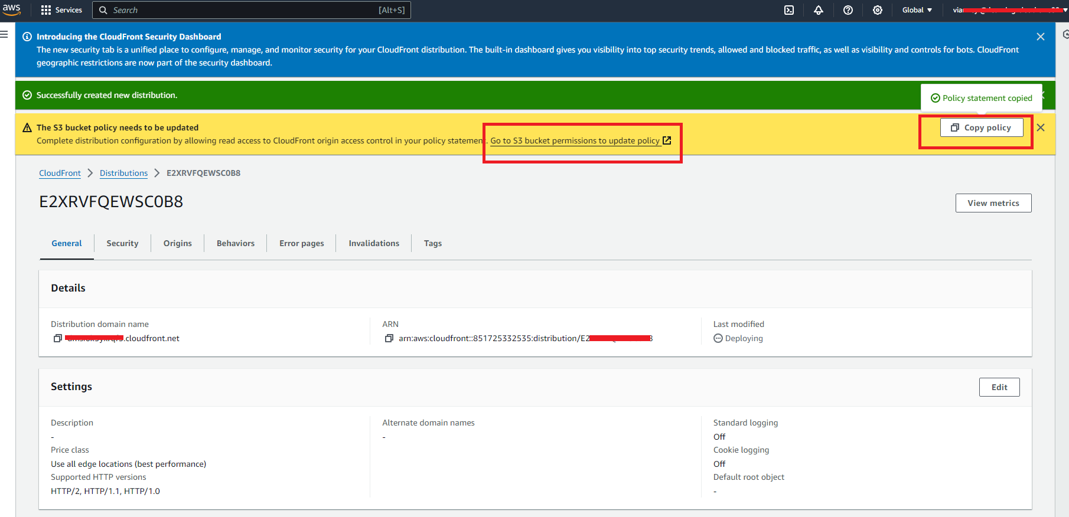Click the success checkmark icon in green banner

(x=27, y=95)
